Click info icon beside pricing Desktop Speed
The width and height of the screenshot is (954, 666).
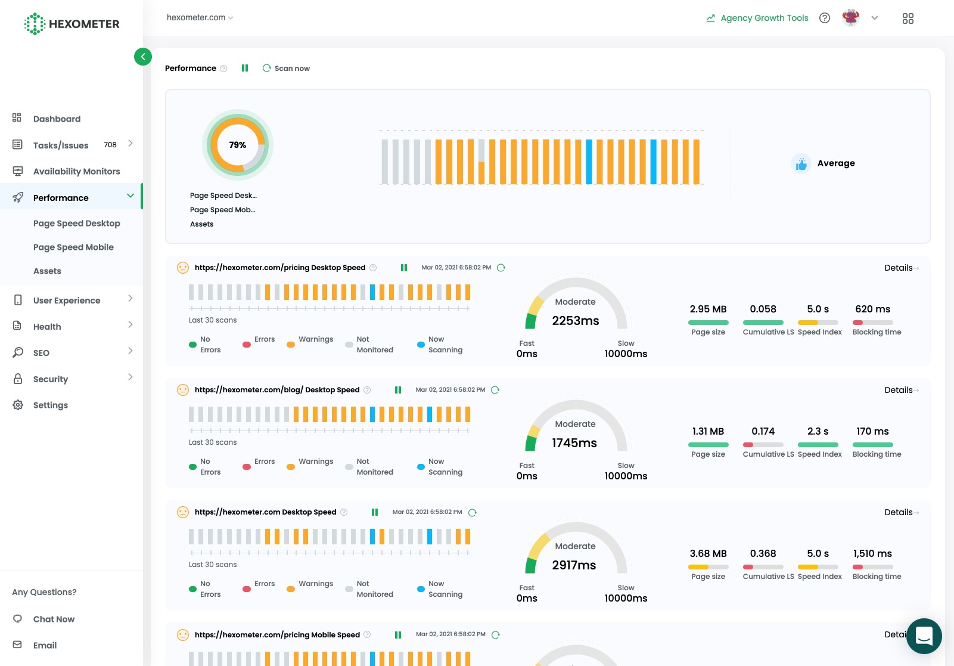point(373,268)
